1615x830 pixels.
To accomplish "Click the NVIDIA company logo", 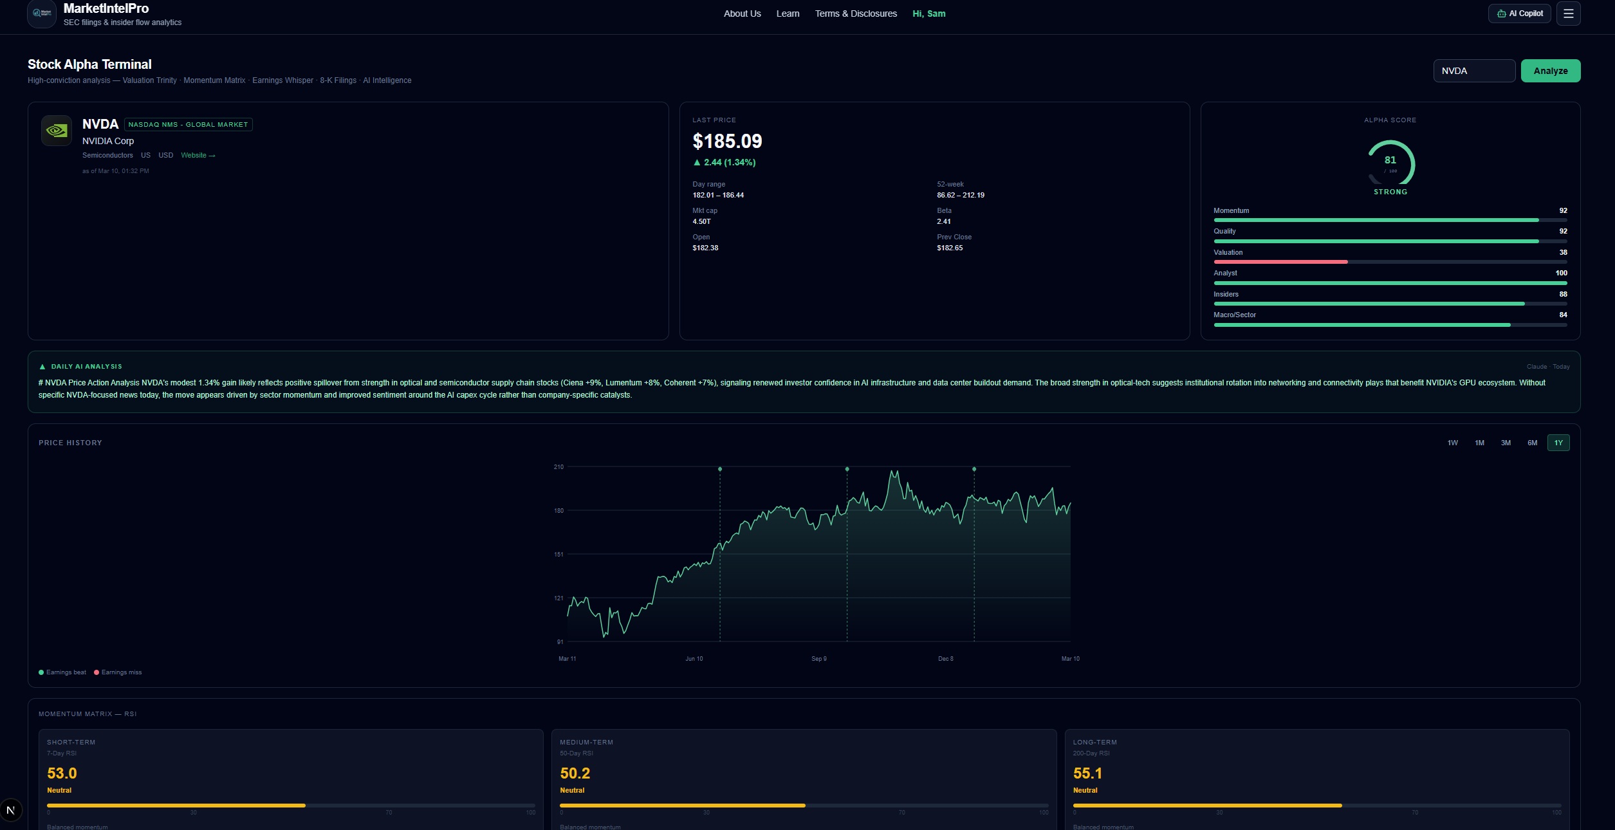I will tap(57, 130).
